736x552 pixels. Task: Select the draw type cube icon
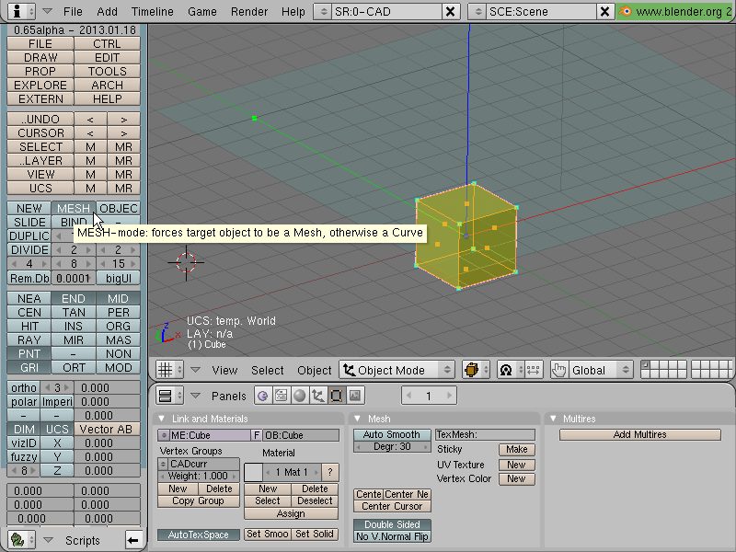pyautogui.click(x=471, y=371)
